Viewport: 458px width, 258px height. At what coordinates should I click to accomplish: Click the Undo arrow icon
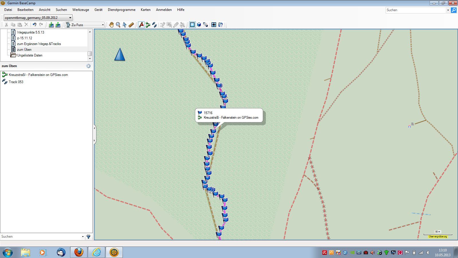(x=35, y=25)
